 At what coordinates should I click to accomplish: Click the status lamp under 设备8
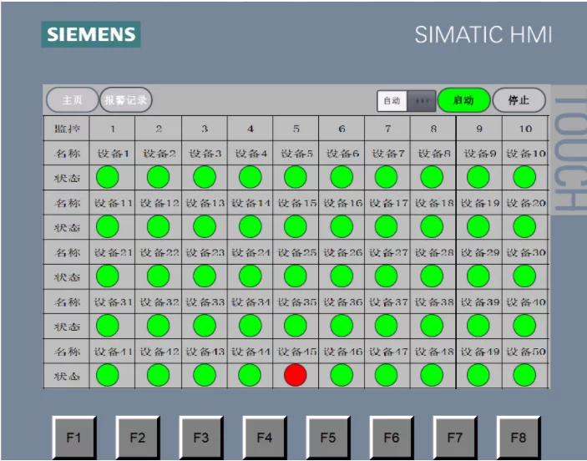point(432,177)
